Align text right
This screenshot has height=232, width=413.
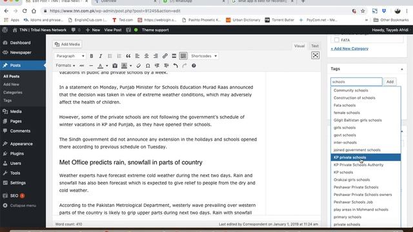pos(156,56)
